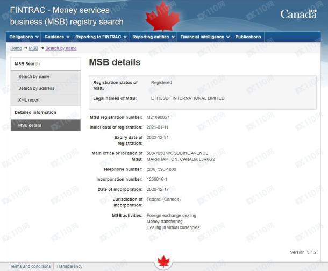Click registration number M21890057
Viewport: 328px width, 271px height.
click(x=158, y=117)
